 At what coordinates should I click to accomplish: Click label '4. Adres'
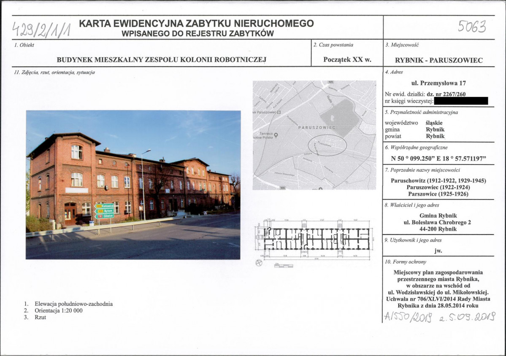tap(394, 72)
